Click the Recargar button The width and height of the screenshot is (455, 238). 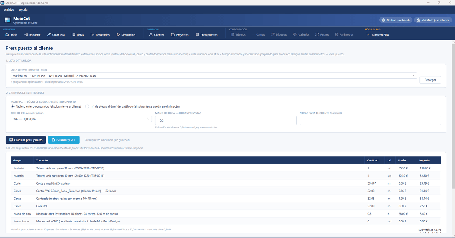click(x=430, y=80)
